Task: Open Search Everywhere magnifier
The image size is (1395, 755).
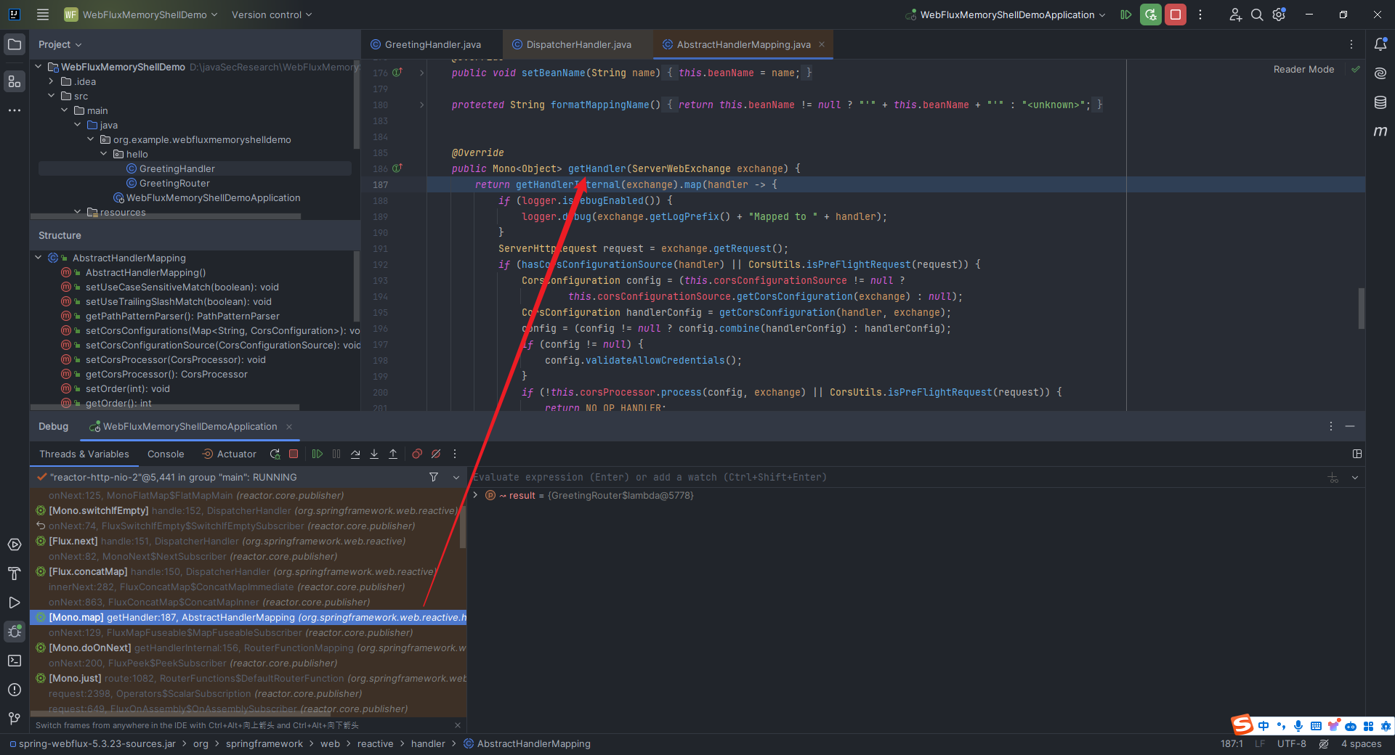Action: [1257, 15]
